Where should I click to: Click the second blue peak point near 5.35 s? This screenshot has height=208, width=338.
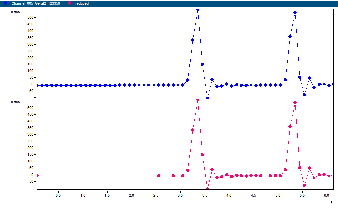coord(295,12)
